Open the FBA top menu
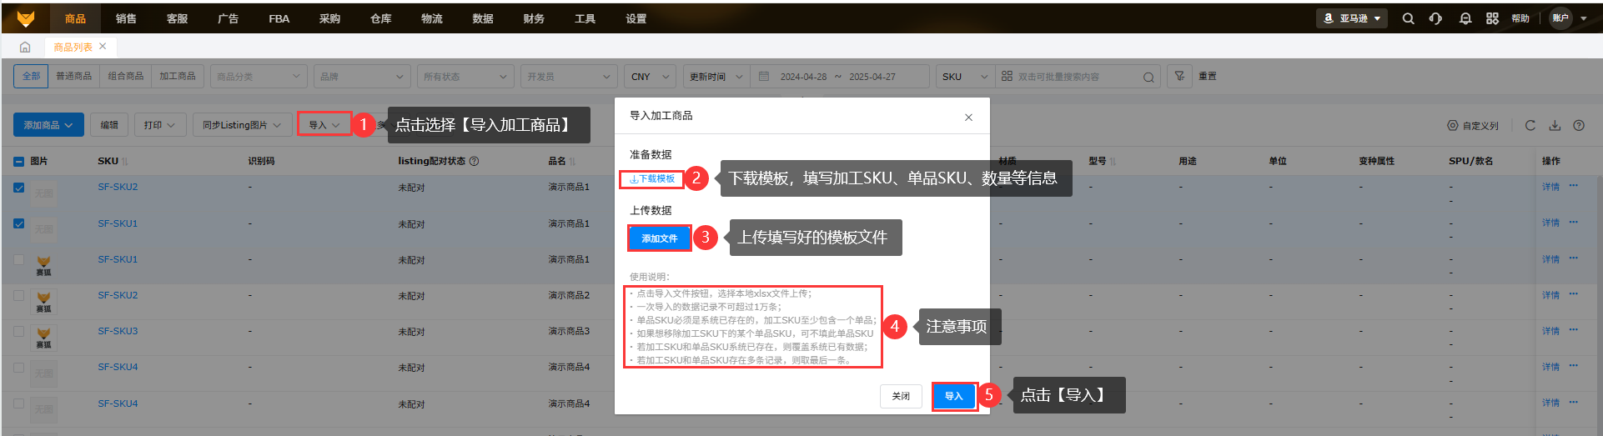The image size is (1603, 436). [279, 18]
